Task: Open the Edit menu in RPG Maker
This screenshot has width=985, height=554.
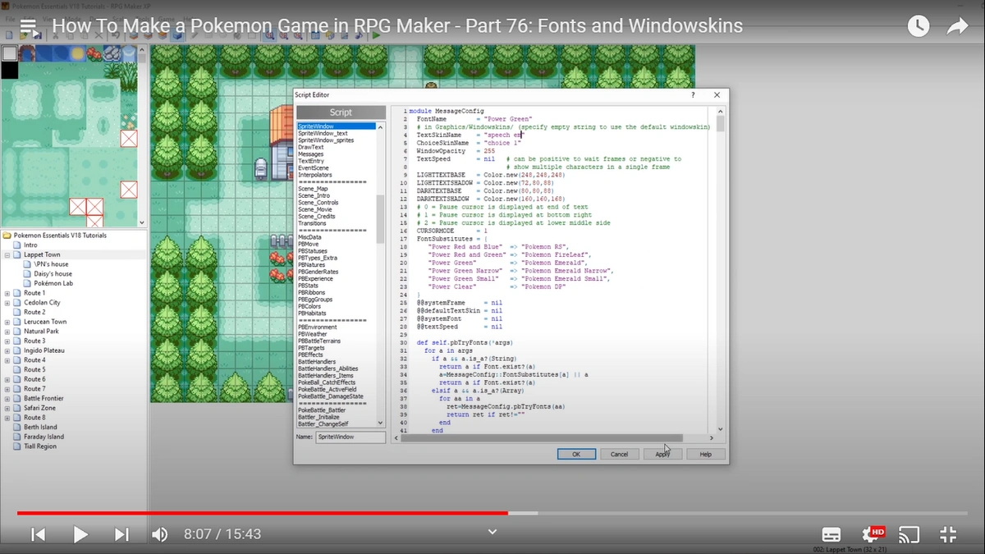Action: click(x=27, y=19)
